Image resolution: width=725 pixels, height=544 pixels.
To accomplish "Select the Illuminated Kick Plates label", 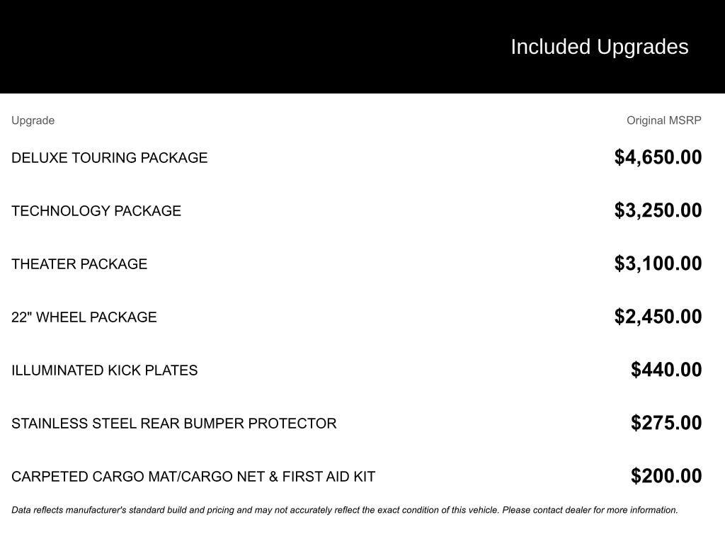I will [105, 370].
